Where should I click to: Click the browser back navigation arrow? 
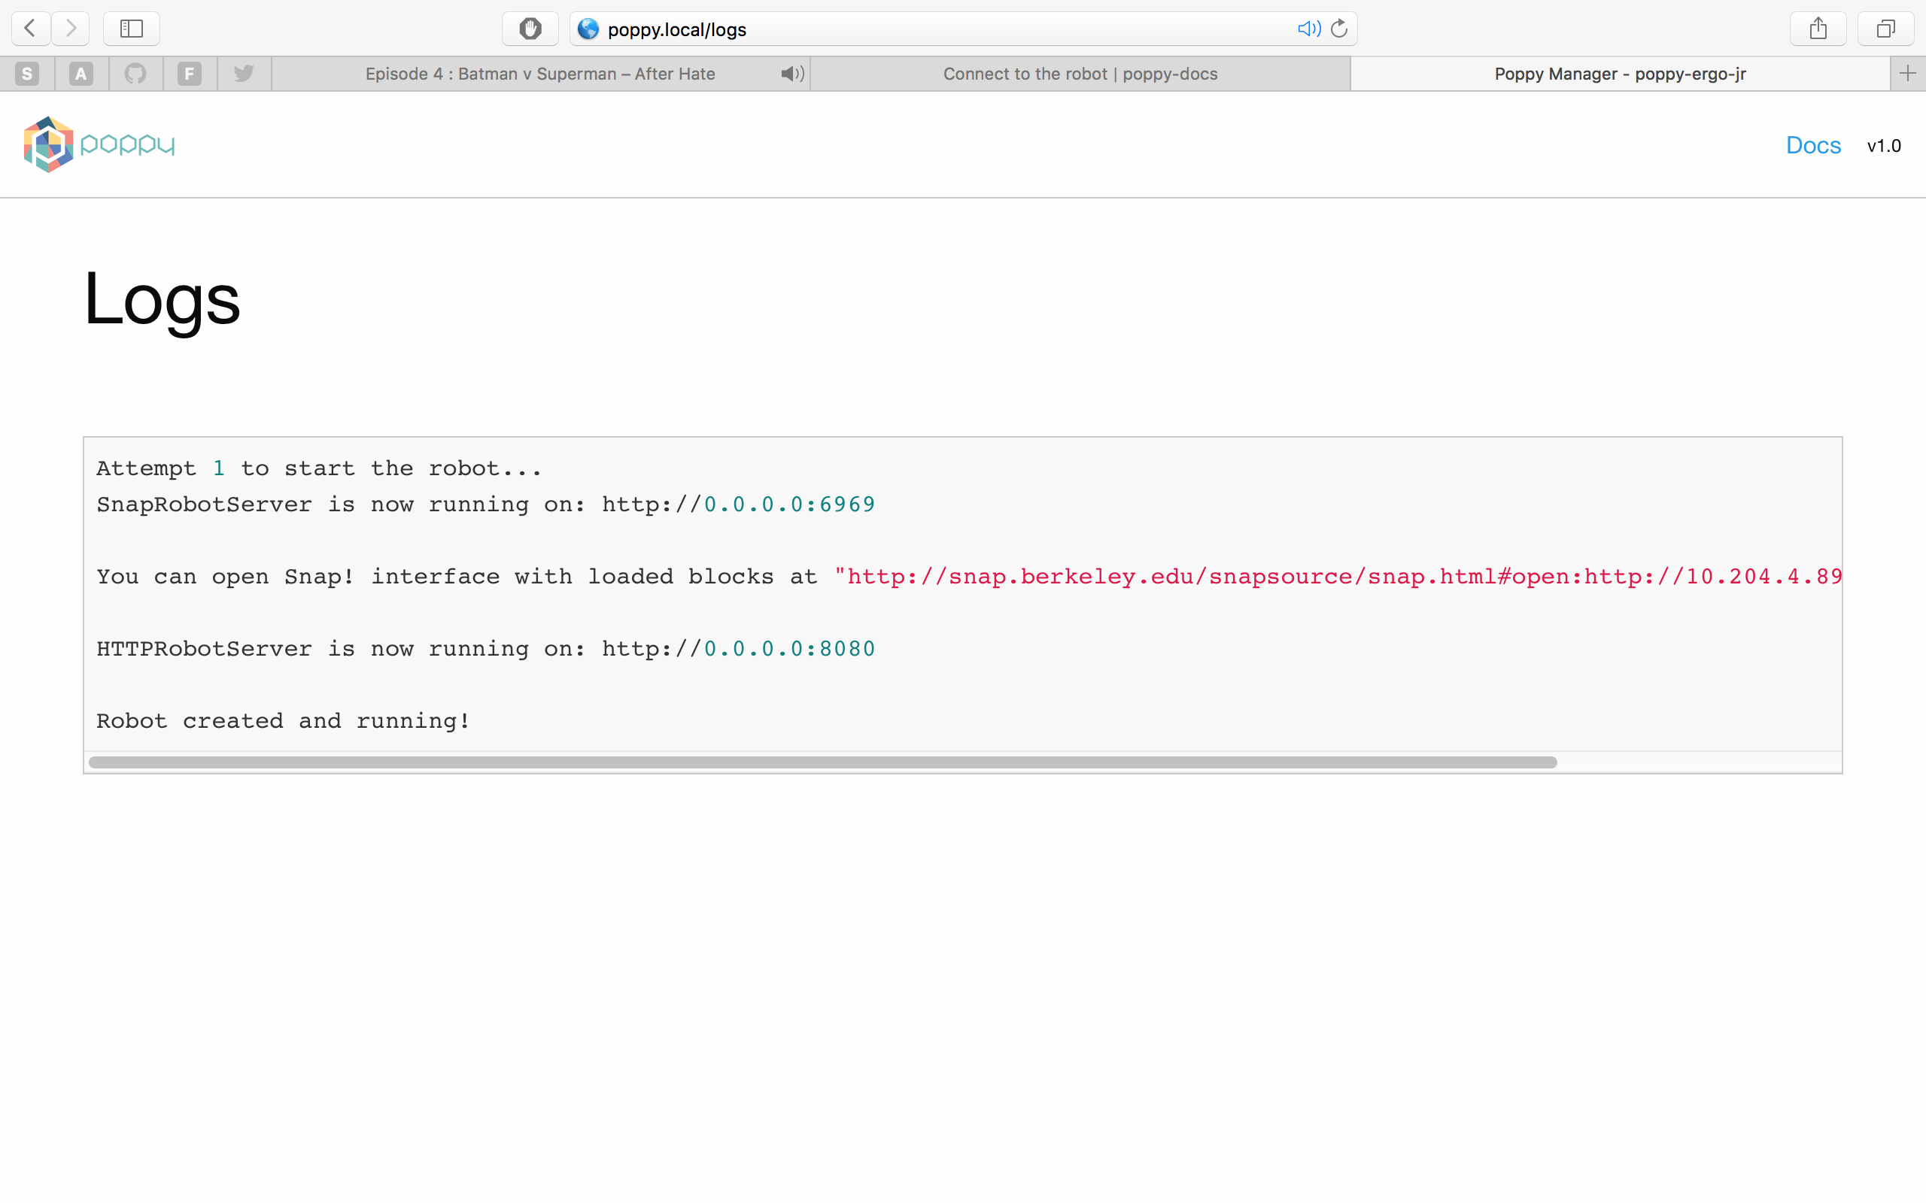[x=28, y=28]
